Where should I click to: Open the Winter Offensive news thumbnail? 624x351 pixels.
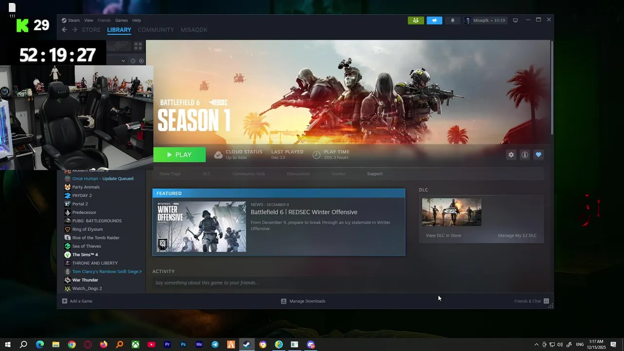pos(201,227)
